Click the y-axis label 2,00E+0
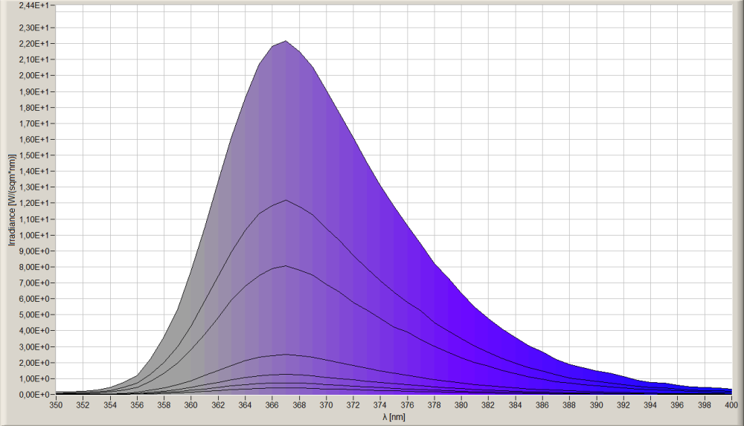 click(33, 363)
